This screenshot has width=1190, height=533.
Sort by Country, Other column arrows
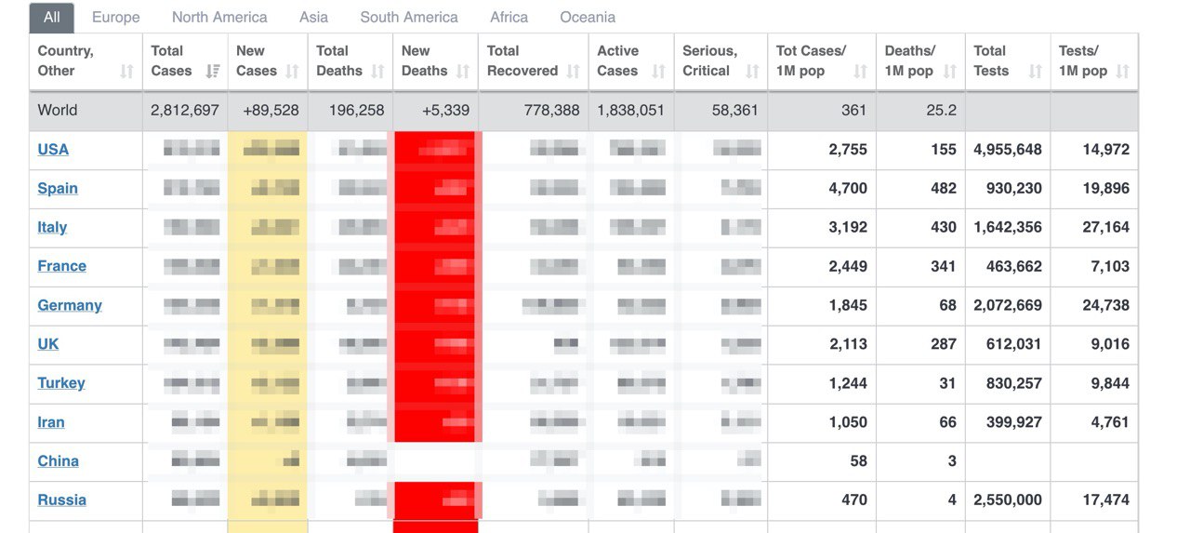[127, 72]
